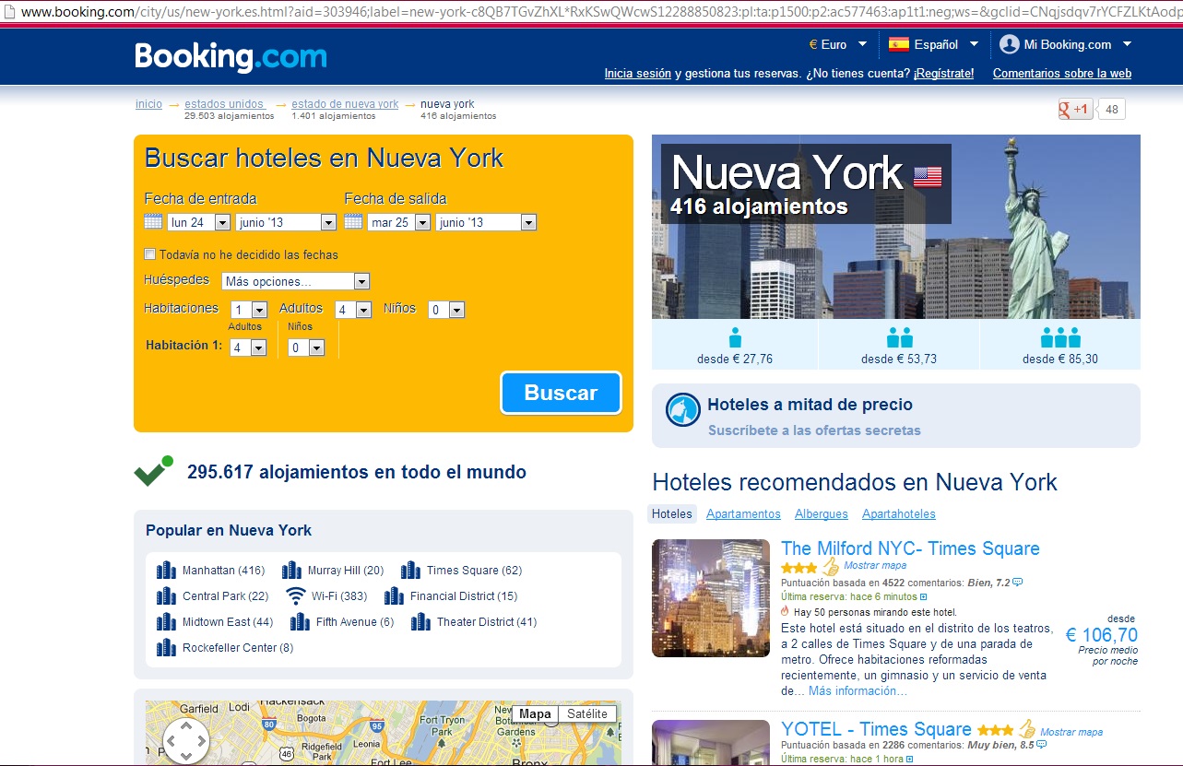Open the top-row Adultos count dropdown
The width and height of the screenshot is (1183, 766).
click(x=353, y=310)
